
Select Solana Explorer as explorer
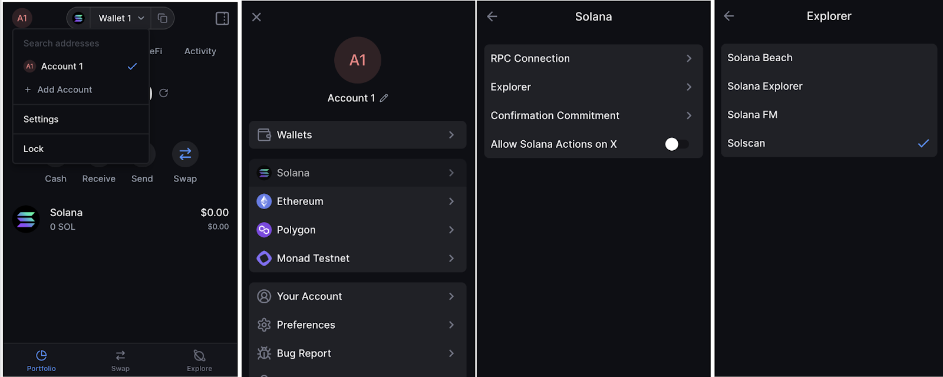829,86
